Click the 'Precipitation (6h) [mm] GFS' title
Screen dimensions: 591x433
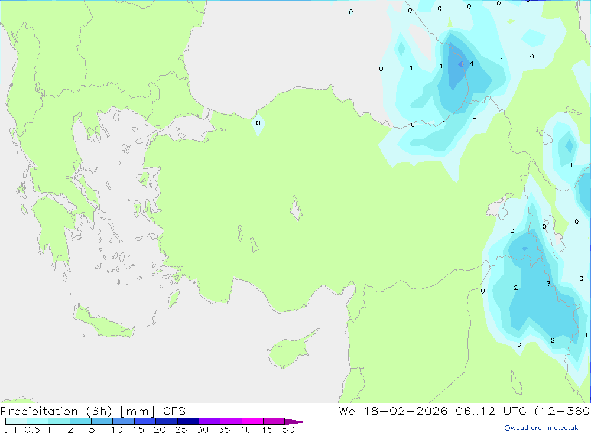(x=93, y=411)
